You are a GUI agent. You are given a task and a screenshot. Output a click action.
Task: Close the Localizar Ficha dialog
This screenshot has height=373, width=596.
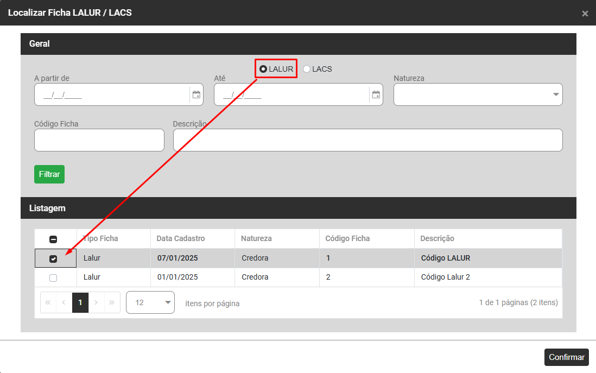click(585, 14)
